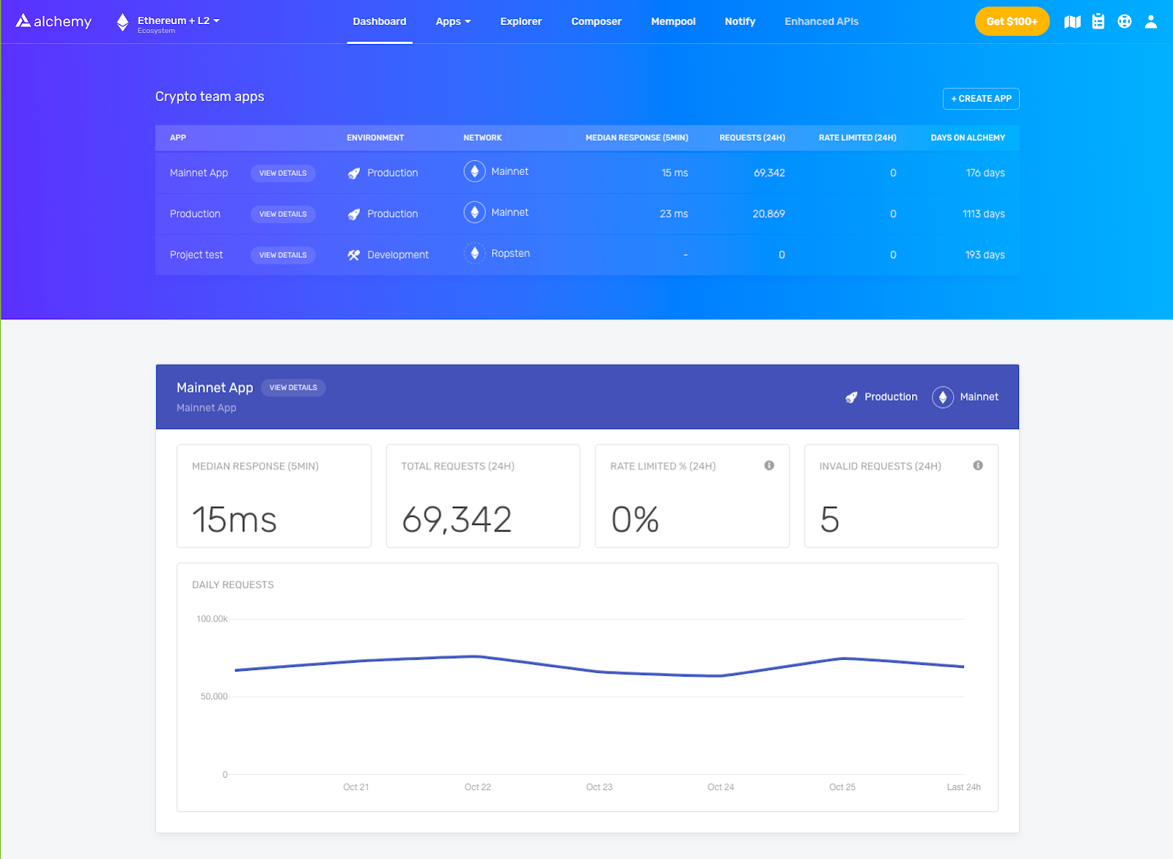Image resolution: width=1173 pixels, height=859 pixels.
Task: Click the Requests (24H) column header
Action: pyautogui.click(x=752, y=138)
